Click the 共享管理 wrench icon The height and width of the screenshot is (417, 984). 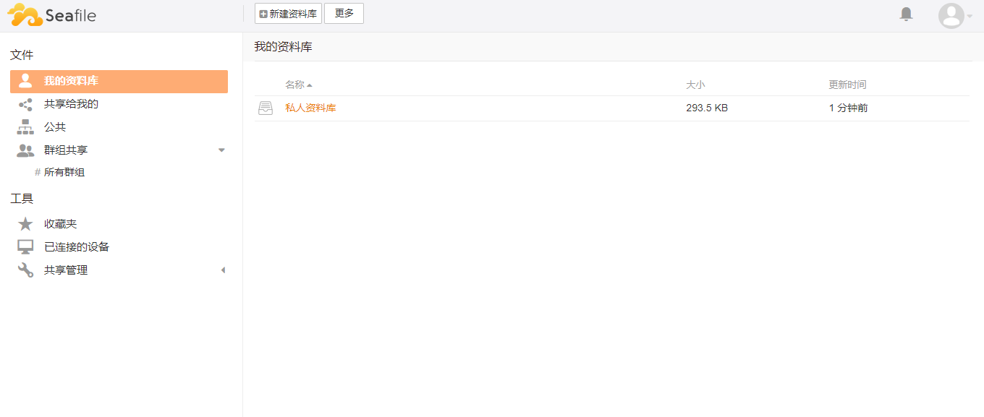pyautogui.click(x=25, y=270)
